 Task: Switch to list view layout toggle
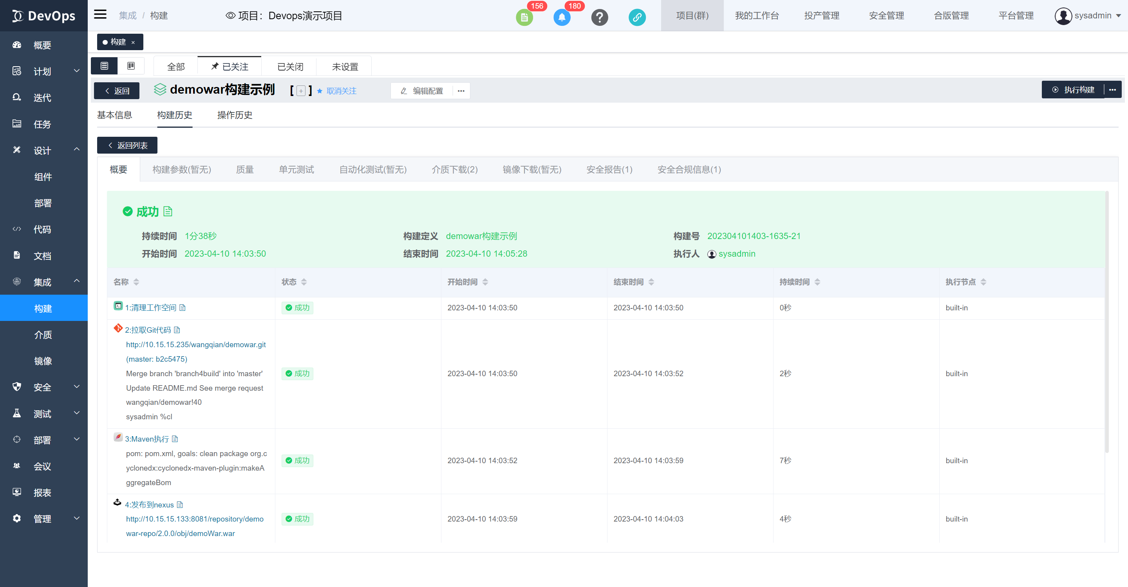104,66
